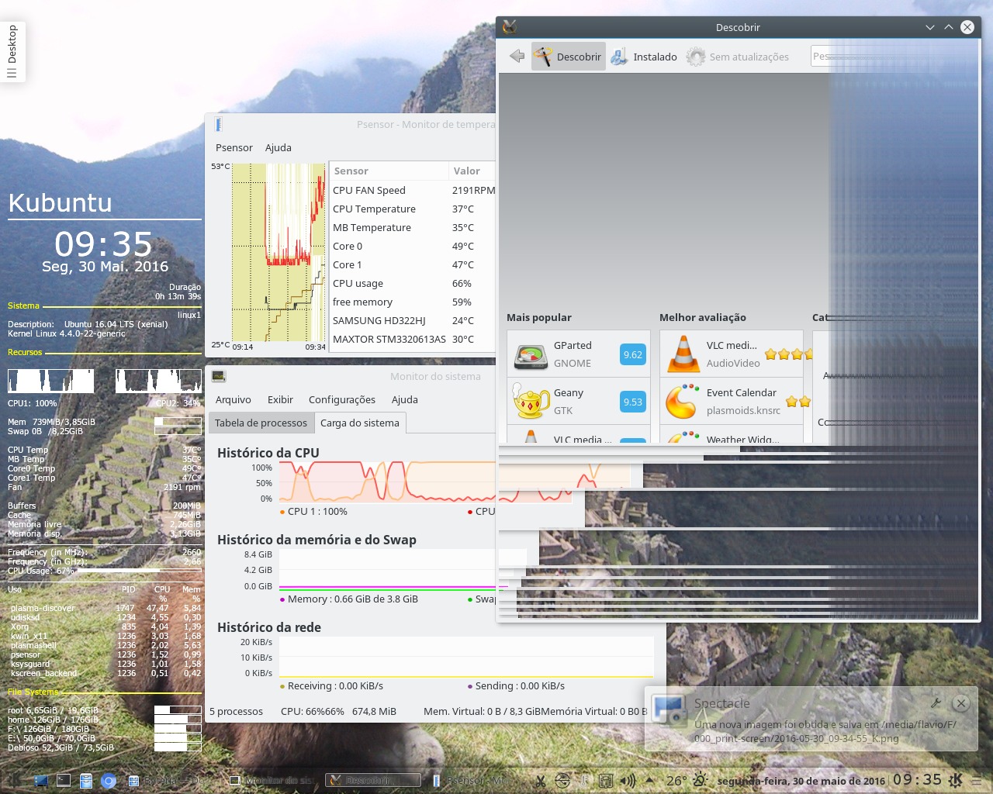Image resolution: width=993 pixels, height=794 pixels.
Task: Open the Konsole terminal from the taskbar
Action: 64,781
